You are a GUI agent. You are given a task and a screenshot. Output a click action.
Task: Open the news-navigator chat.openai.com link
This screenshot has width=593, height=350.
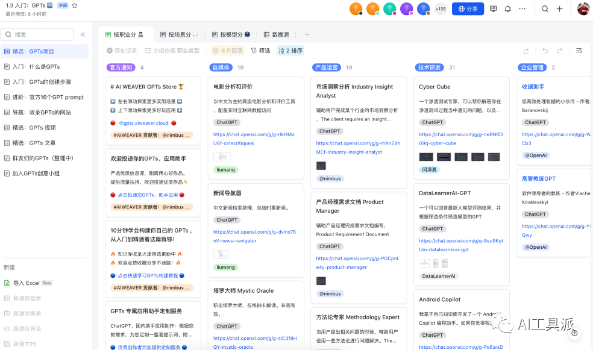(x=254, y=236)
